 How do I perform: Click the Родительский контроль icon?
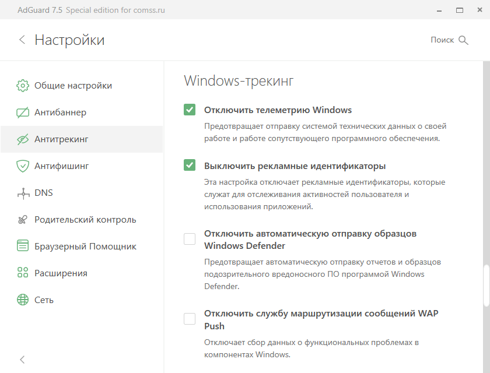[23, 220]
